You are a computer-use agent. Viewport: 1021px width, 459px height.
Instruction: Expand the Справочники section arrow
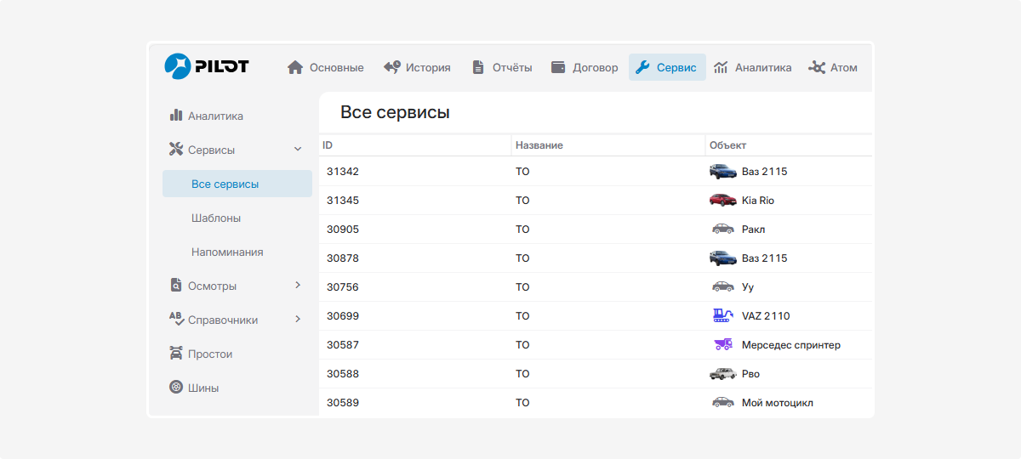298,320
